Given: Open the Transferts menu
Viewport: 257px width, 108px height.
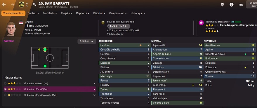Looking at the screenshot, I should (x=50, y=13).
